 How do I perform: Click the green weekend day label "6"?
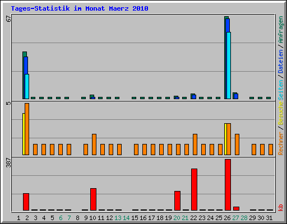(x=61, y=218)
